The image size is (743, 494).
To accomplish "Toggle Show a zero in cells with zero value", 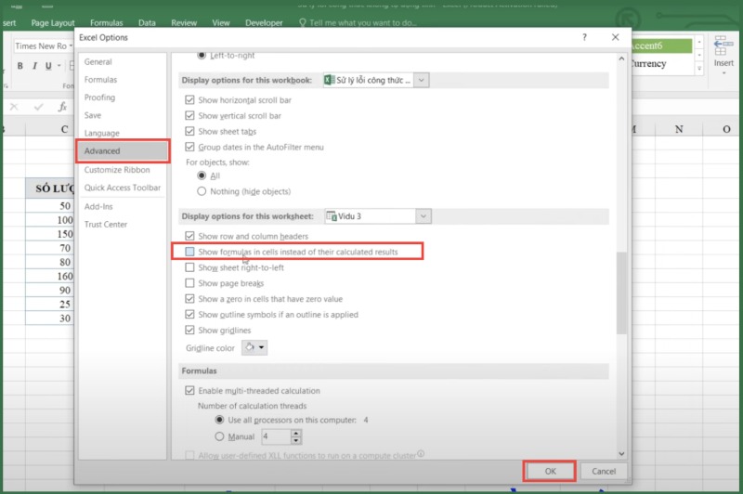I will 189,298.
